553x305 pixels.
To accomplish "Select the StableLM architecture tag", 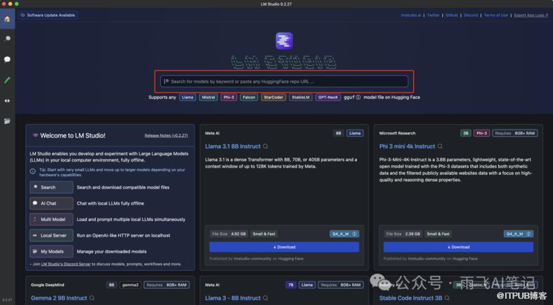I will click(300, 97).
